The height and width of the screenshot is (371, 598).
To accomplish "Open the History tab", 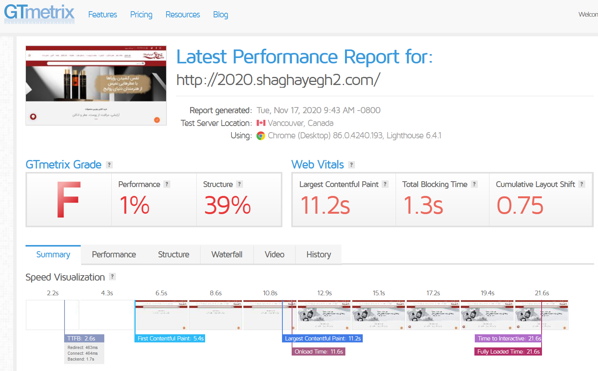I will click(319, 254).
